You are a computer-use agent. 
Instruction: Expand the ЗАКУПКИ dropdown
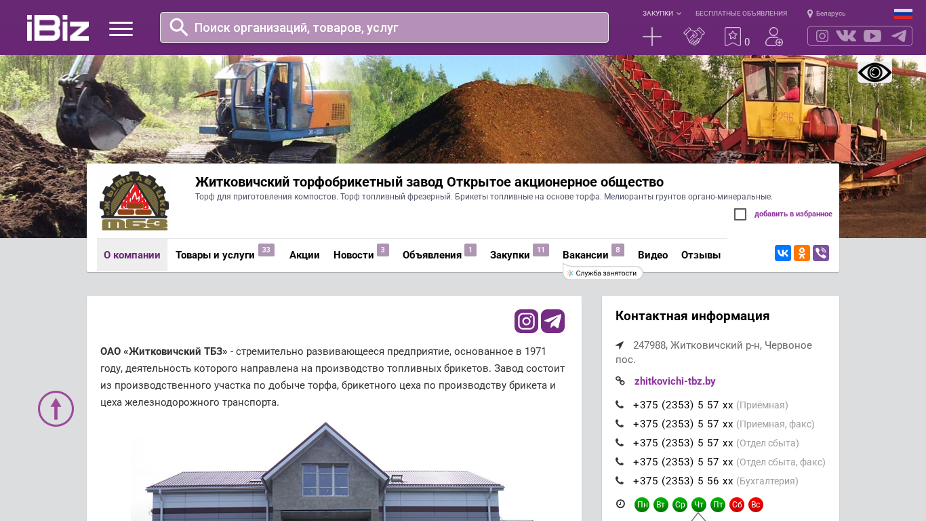662,14
